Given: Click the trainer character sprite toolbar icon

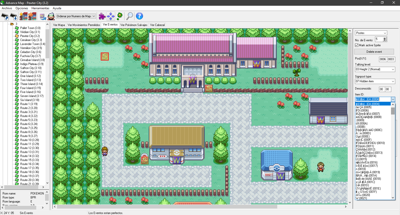Looking at the screenshot, I should pyautogui.click(x=51, y=16).
